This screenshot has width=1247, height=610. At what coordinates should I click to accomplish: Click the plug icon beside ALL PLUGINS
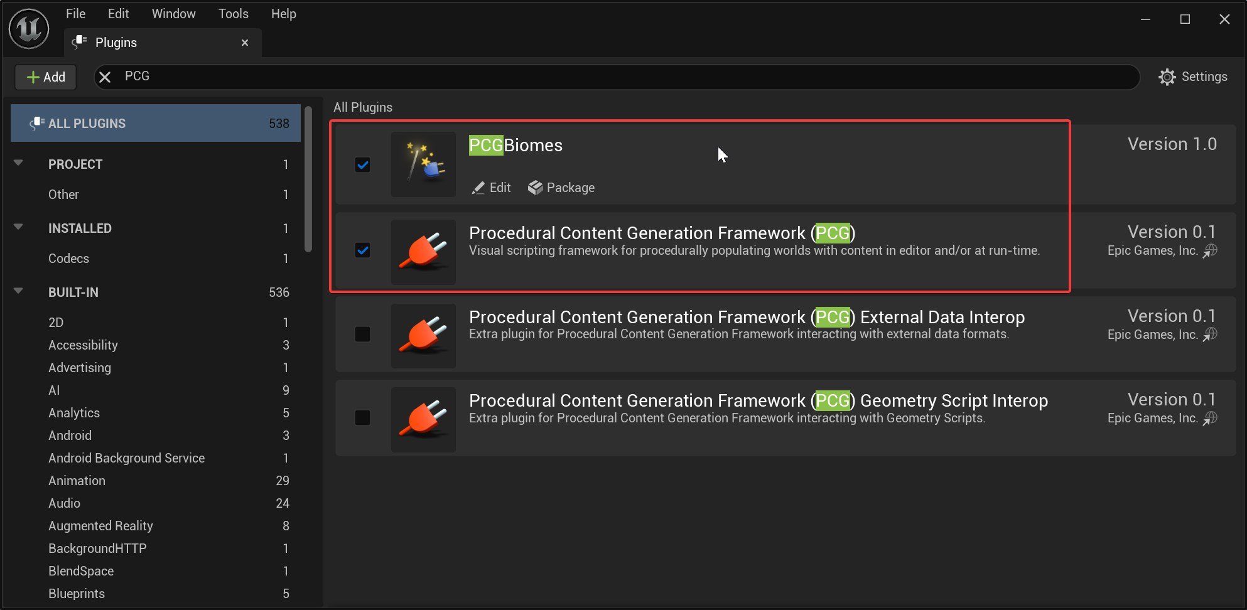[x=38, y=123]
